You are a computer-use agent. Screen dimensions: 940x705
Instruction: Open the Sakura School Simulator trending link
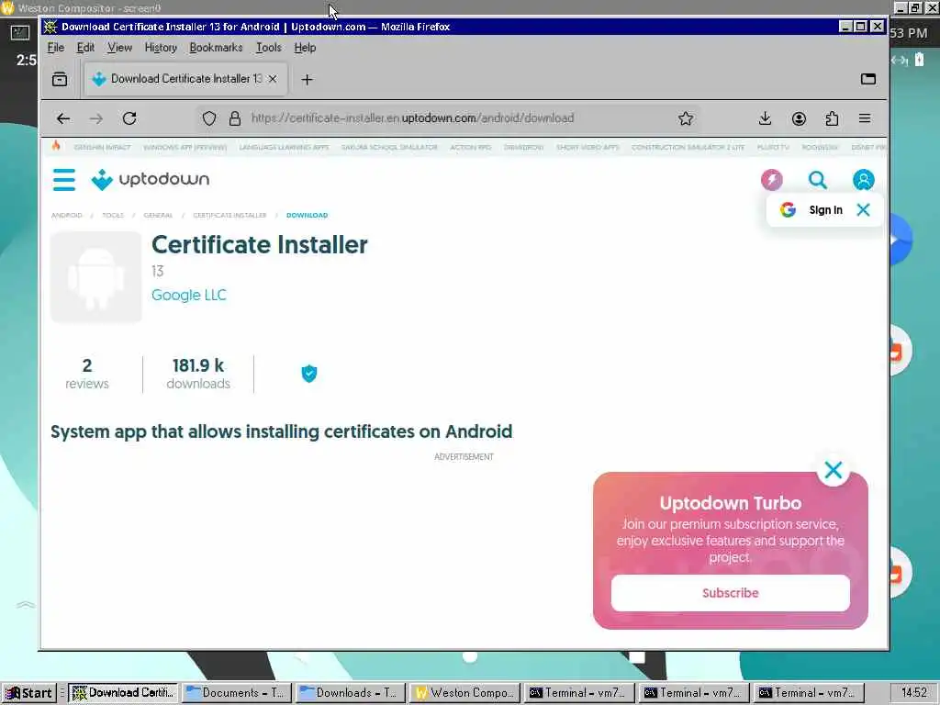(x=389, y=147)
